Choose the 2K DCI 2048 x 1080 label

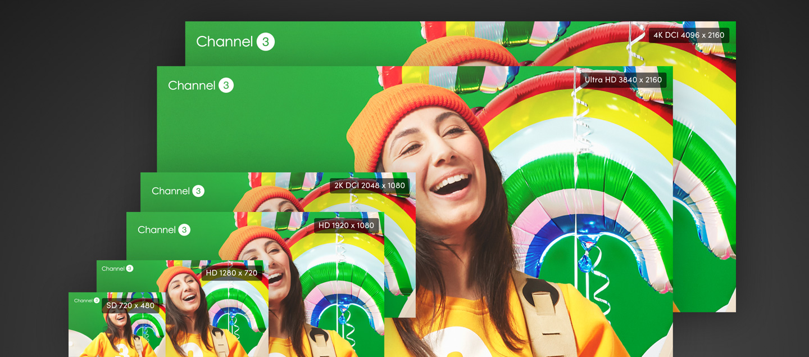pyautogui.click(x=369, y=186)
